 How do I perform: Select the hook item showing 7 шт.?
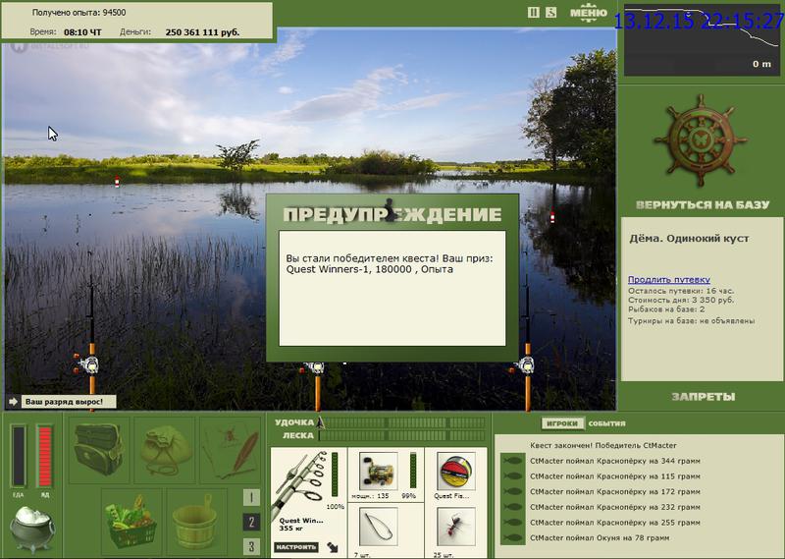pyautogui.click(x=379, y=527)
